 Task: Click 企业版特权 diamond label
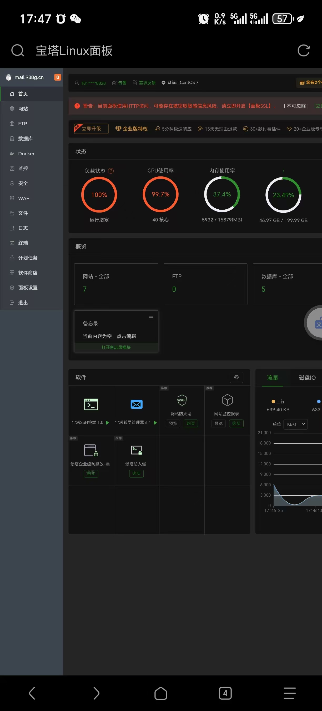coord(132,129)
